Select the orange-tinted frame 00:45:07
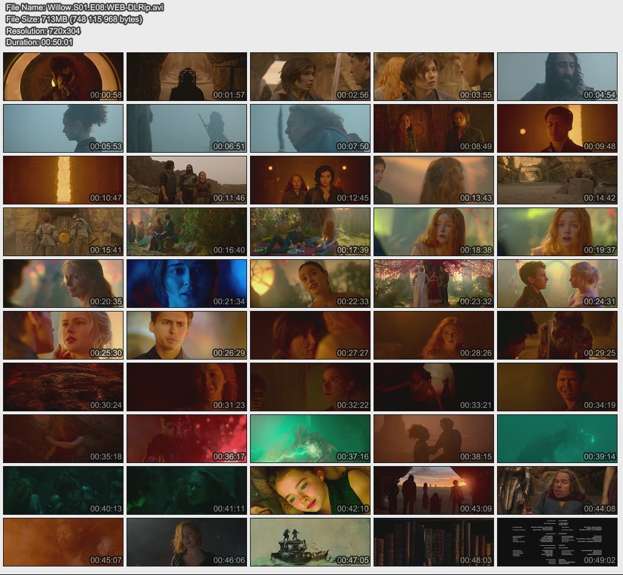Image resolution: width=623 pixels, height=575 pixels. tap(63, 542)
